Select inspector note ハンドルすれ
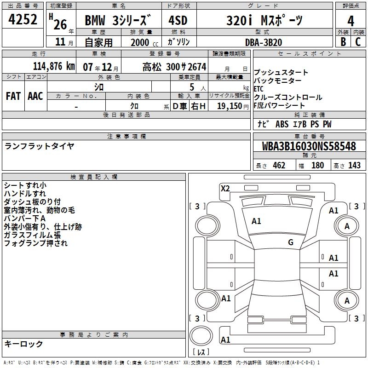 tap(25, 193)
